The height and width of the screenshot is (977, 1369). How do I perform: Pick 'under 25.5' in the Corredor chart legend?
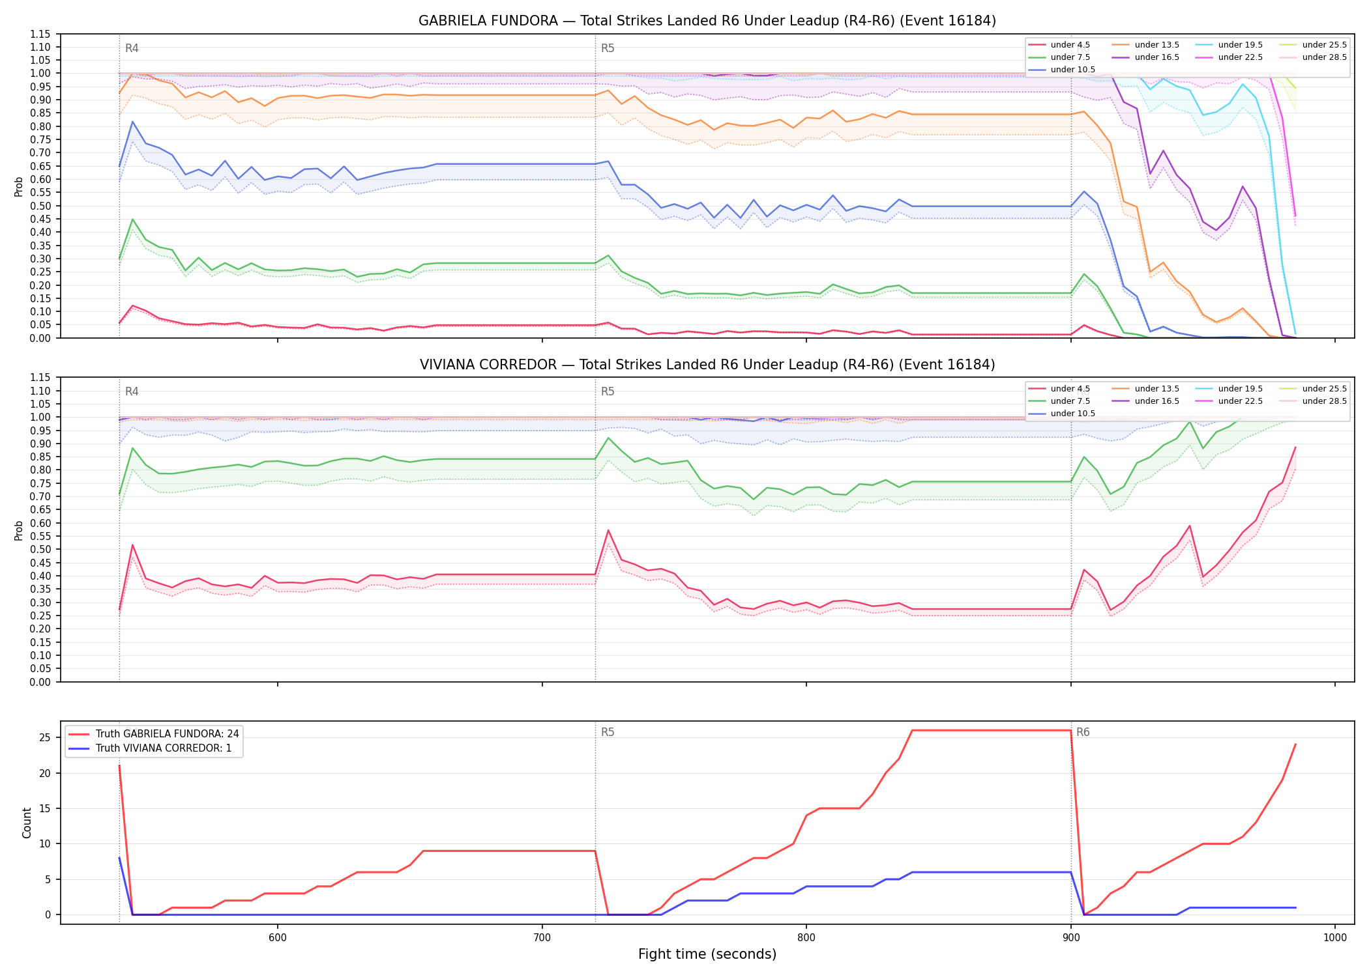(1313, 389)
